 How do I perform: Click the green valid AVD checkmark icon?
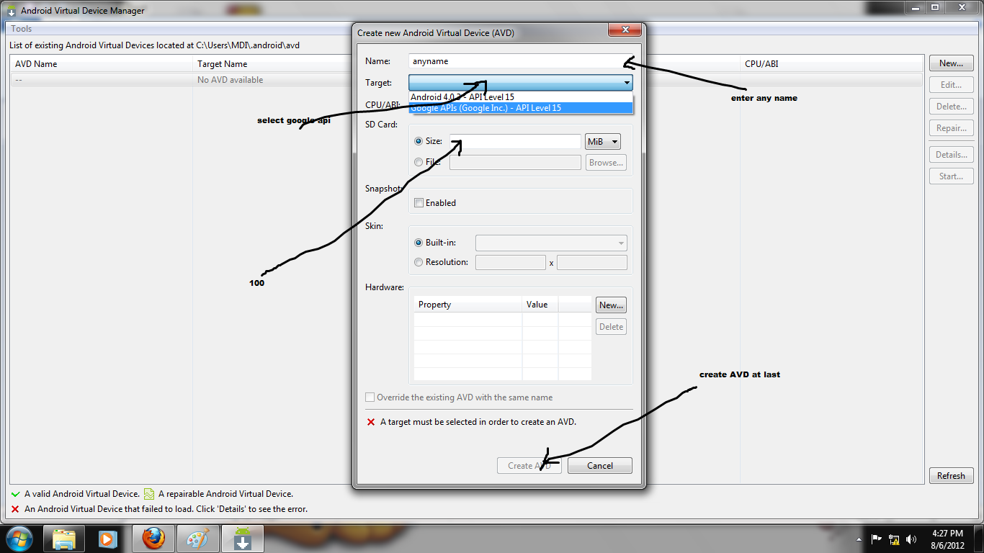pyautogui.click(x=16, y=494)
